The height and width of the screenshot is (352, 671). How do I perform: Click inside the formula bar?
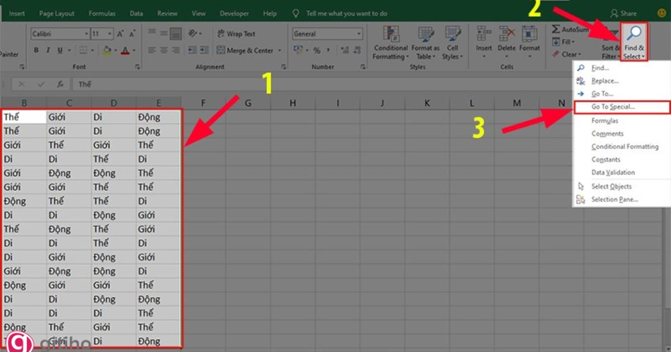(168, 84)
